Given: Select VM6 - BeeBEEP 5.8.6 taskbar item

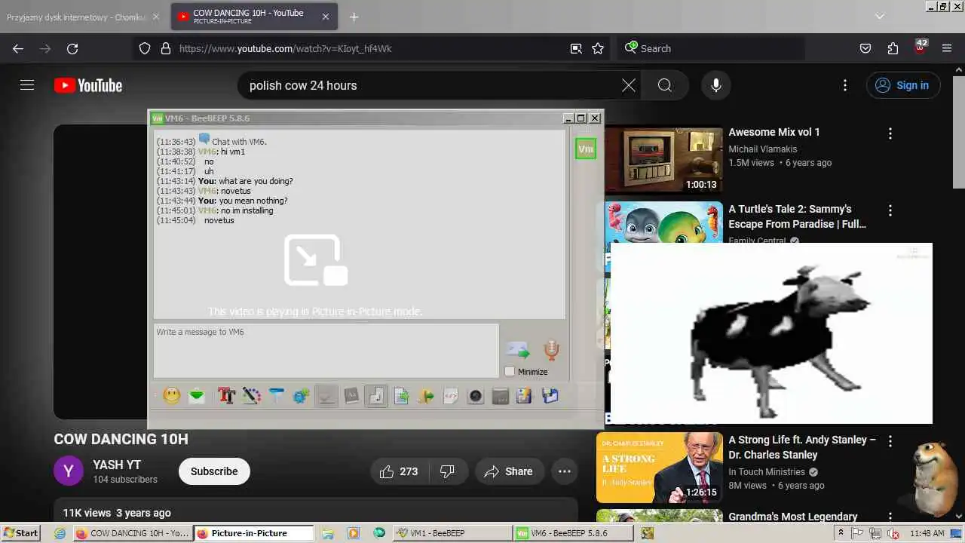Looking at the screenshot, I should click(x=572, y=533).
